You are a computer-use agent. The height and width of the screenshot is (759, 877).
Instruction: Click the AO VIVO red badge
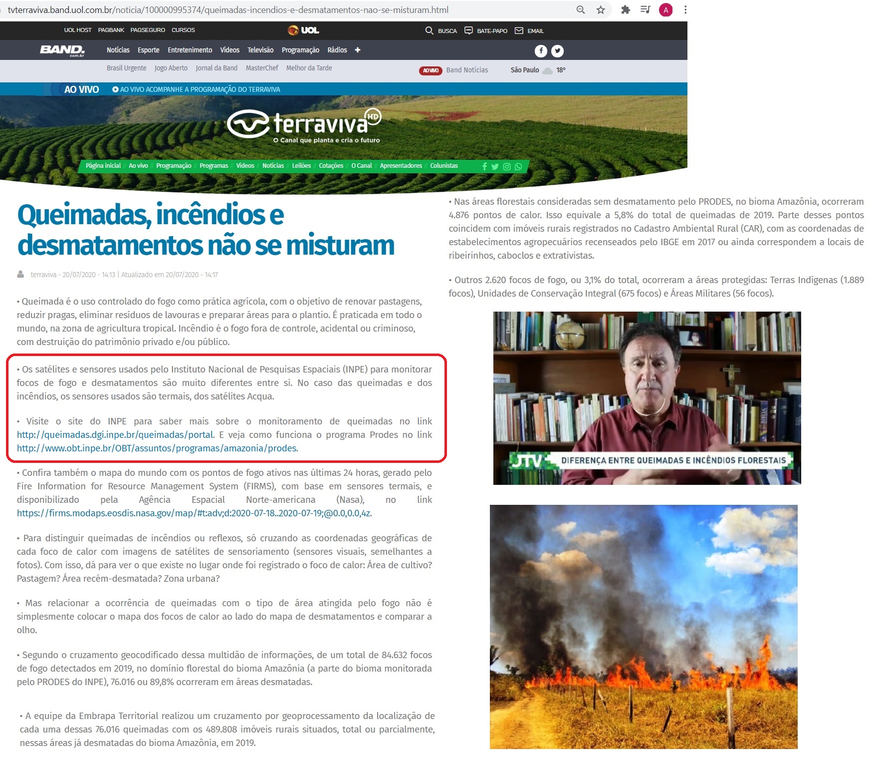click(431, 70)
